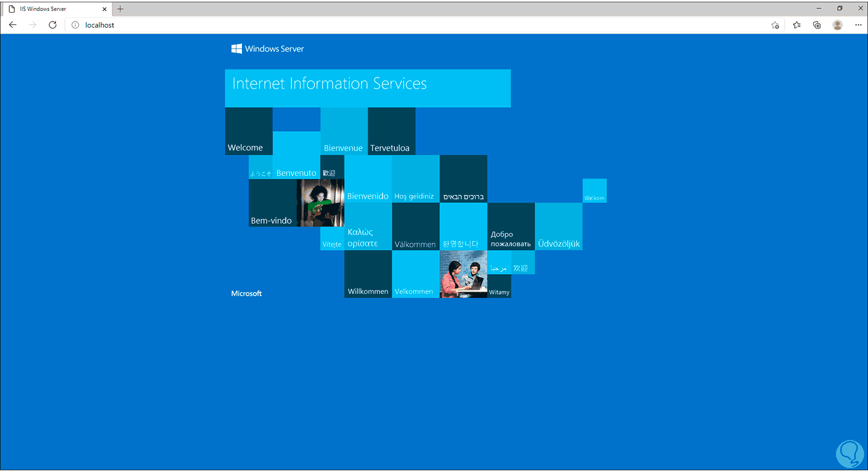The image size is (868, 472).
Task: Click the Welcome tile
Action: (x=249, y=131)
